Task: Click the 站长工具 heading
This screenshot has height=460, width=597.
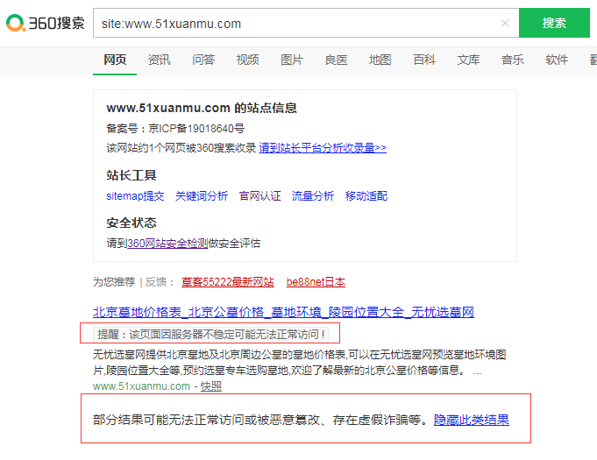Action: click(131, 175)
